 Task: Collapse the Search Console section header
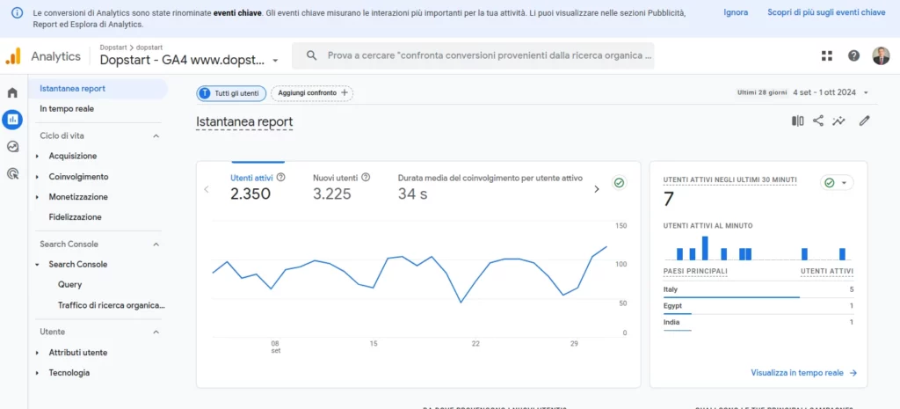click(x=156, y=245)
